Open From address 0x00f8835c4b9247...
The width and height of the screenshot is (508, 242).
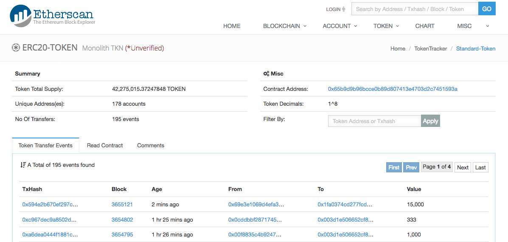[255, 234]
